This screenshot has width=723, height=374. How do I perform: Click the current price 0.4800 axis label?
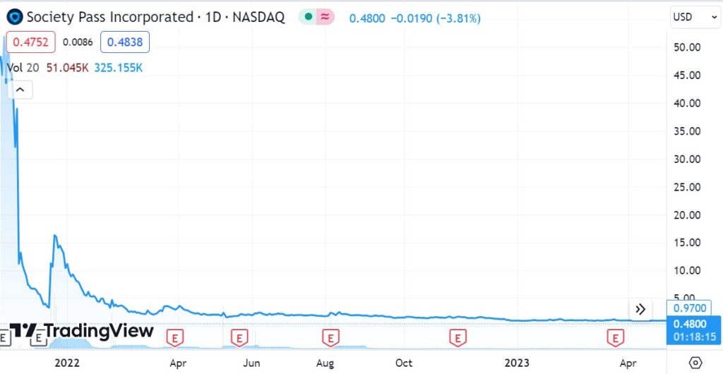coord(693,330)
